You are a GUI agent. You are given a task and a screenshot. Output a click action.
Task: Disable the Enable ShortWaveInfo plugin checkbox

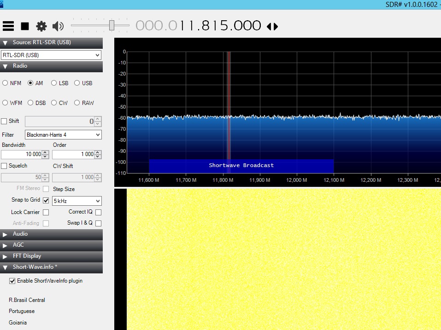pos(12,281)
